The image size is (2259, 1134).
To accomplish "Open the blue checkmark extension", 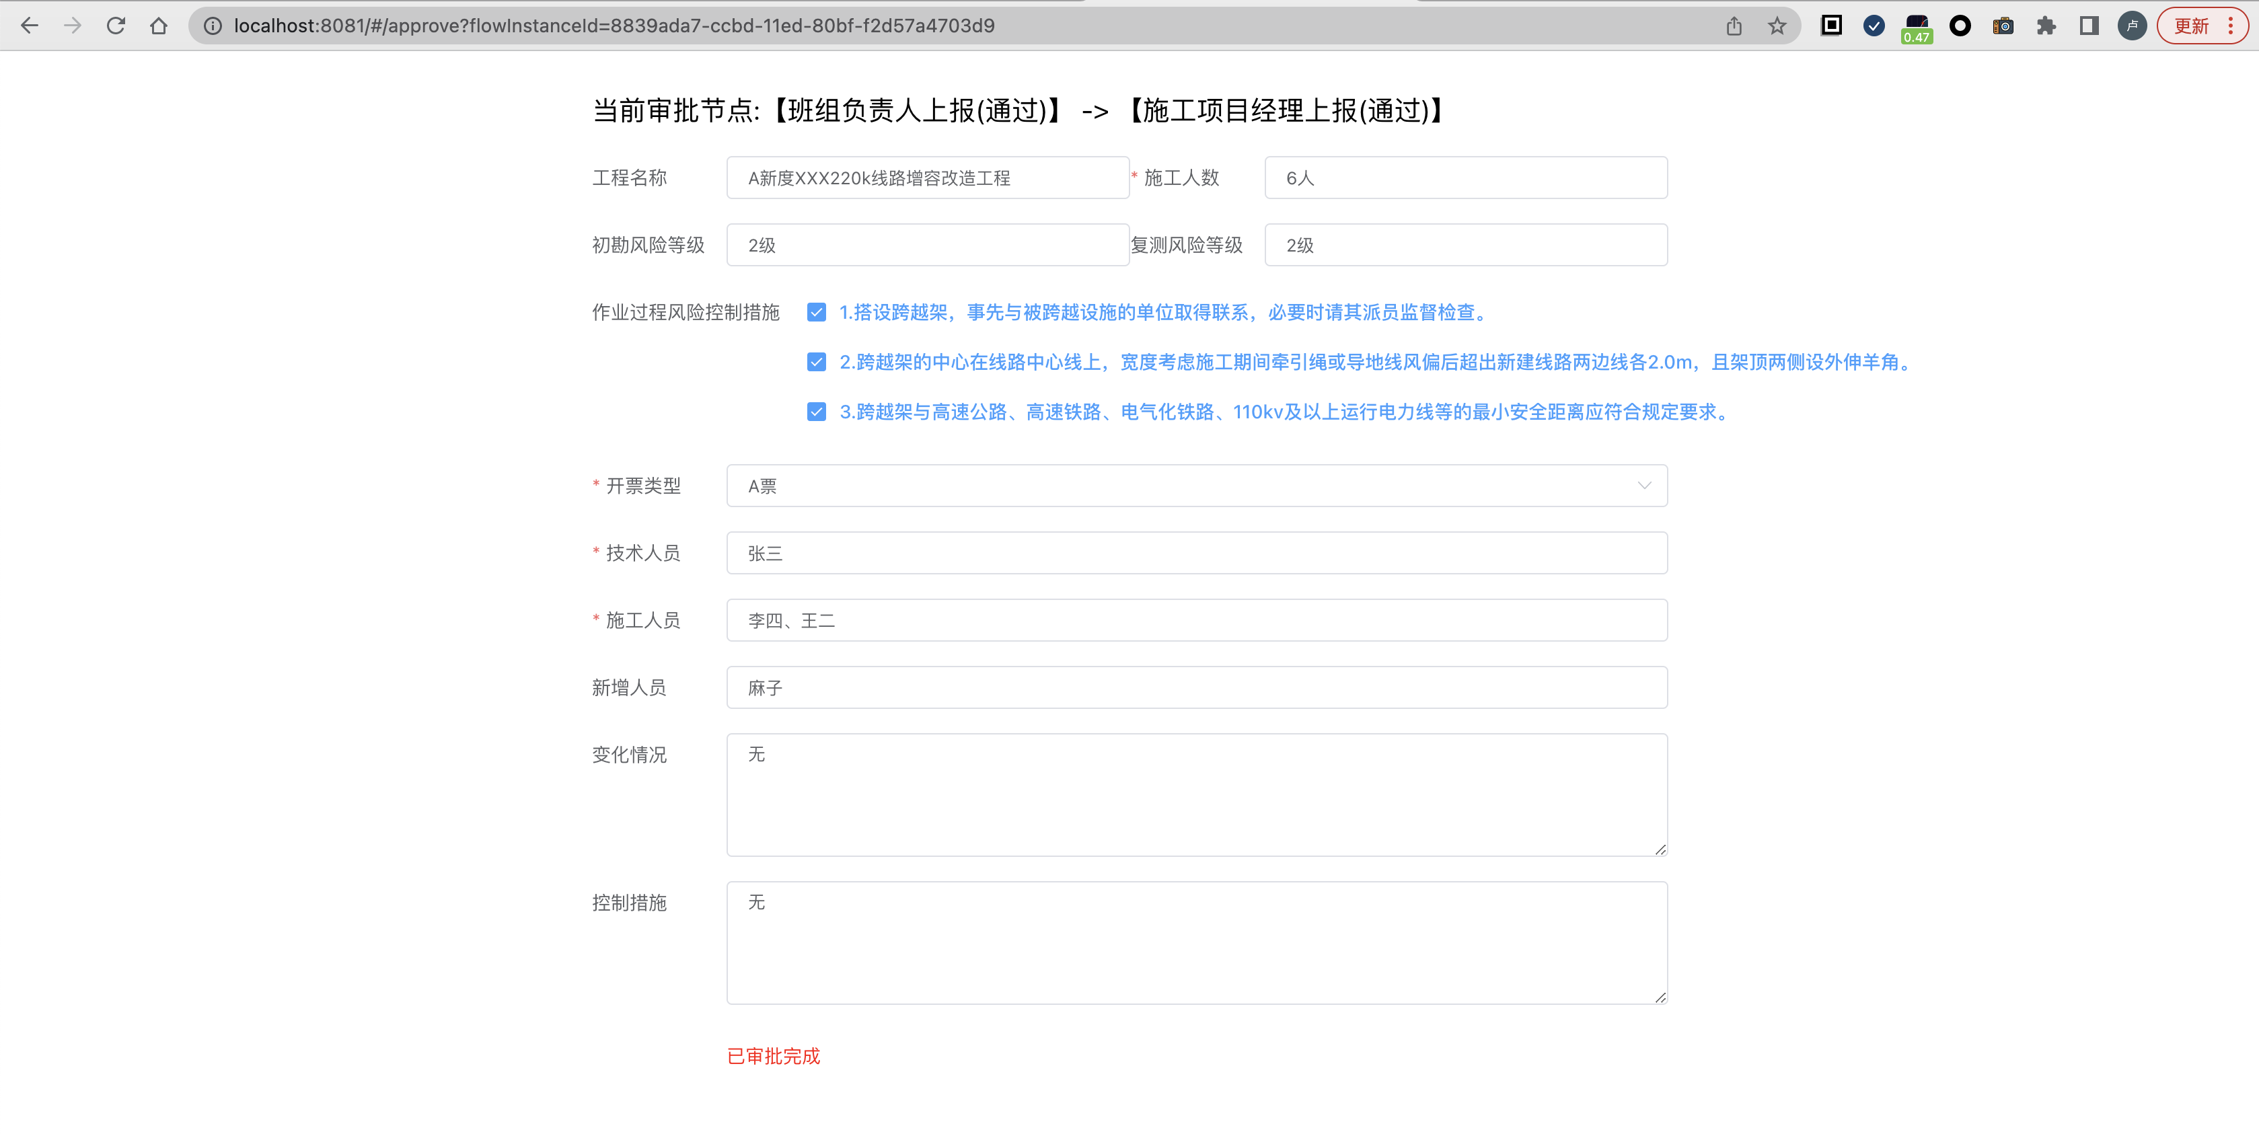I will 1874,26.
